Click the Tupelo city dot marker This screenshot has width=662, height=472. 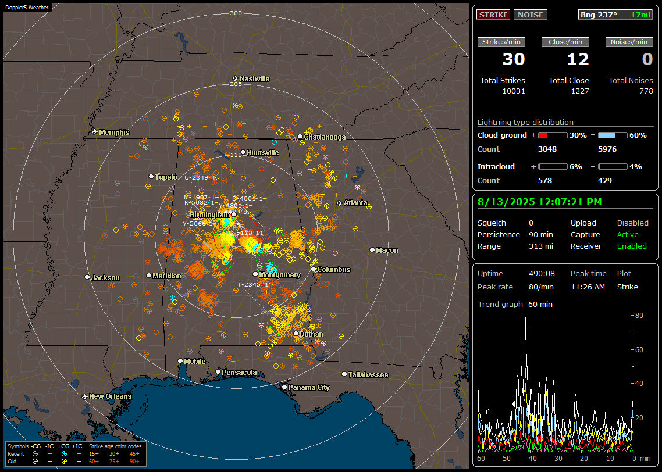[x=151, y=176]
